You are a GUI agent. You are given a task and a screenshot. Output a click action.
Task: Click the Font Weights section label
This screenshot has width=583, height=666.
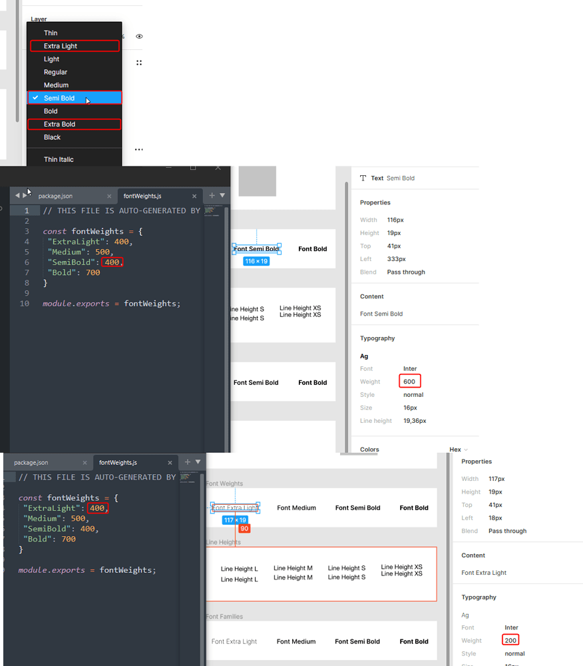[224, 484]
